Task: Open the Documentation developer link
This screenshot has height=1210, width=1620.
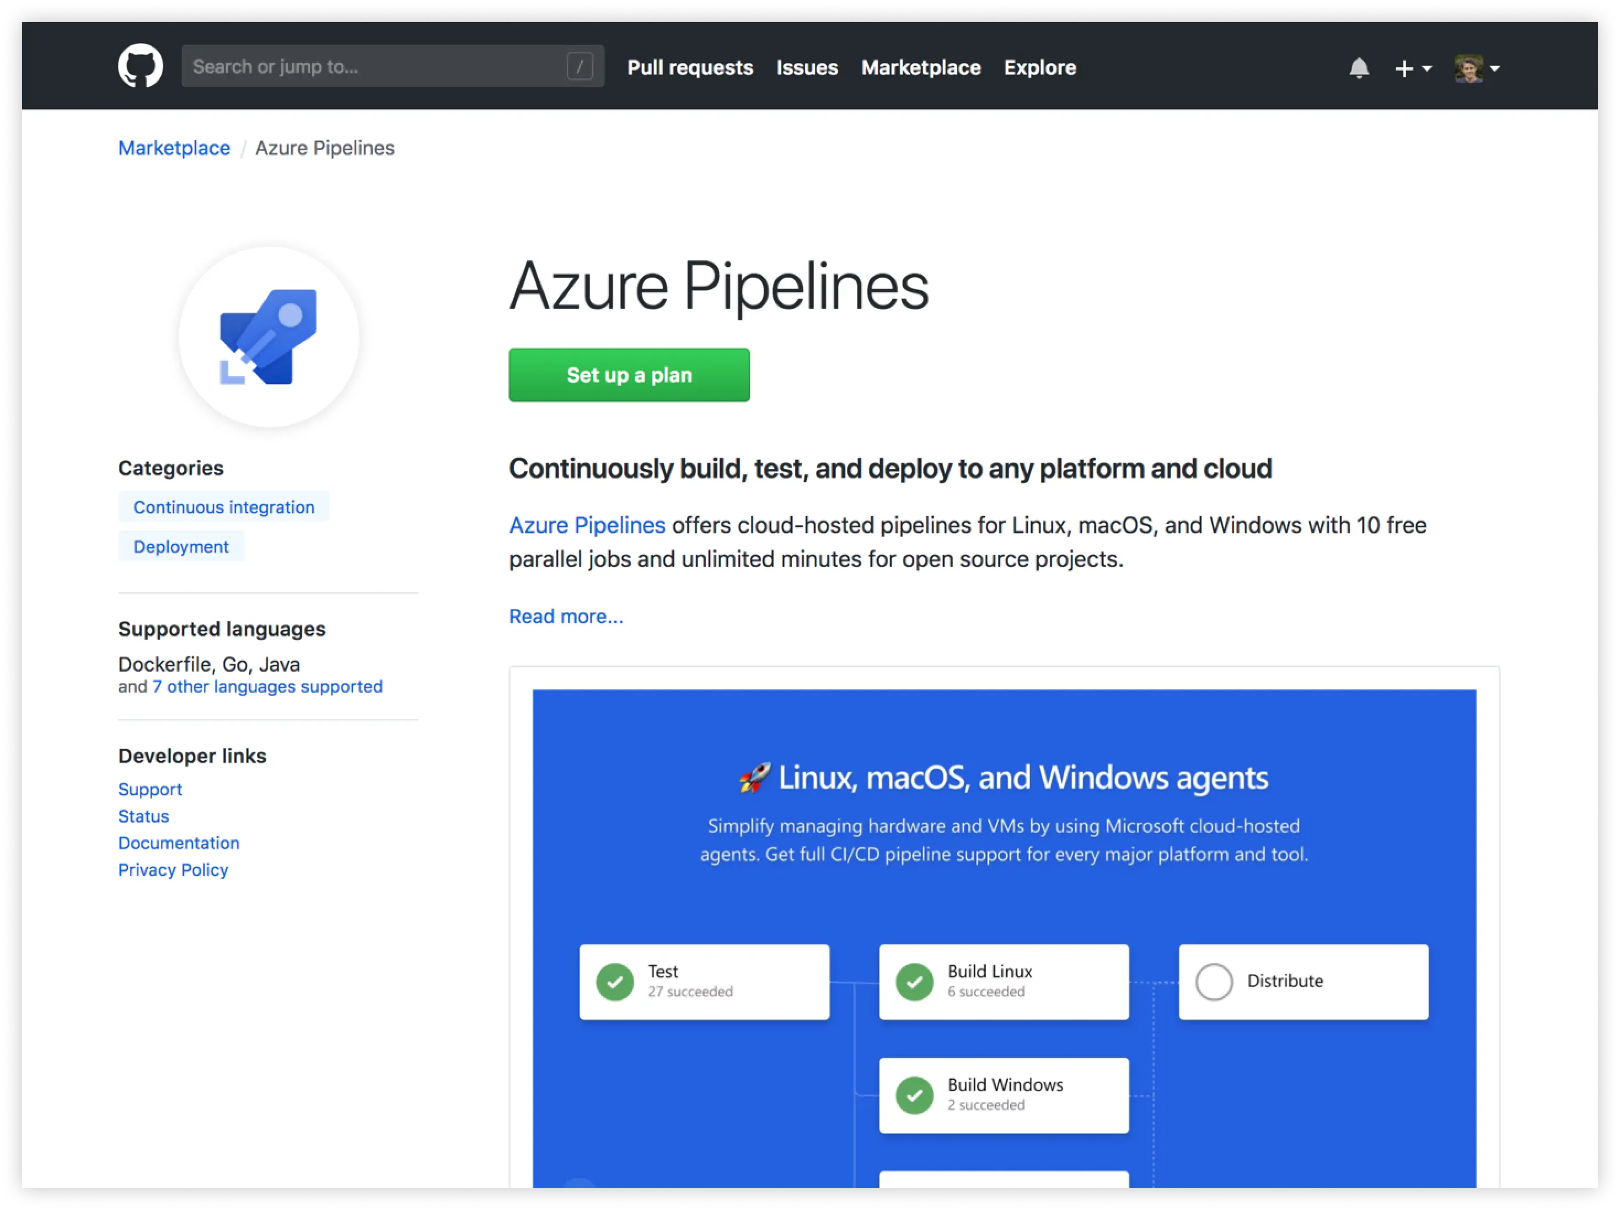Action: coord(179,842)
